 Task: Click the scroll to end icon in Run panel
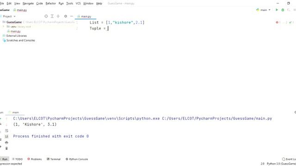pyautogui.click(x=6, y=136)
